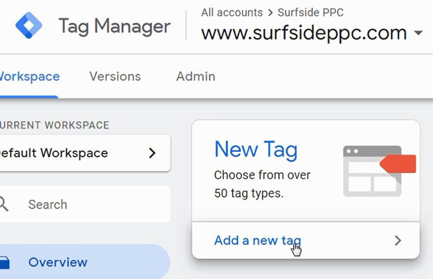Click the New Tag card heading
This screenshot has width=433, height=279.
(x=256, y=150)
